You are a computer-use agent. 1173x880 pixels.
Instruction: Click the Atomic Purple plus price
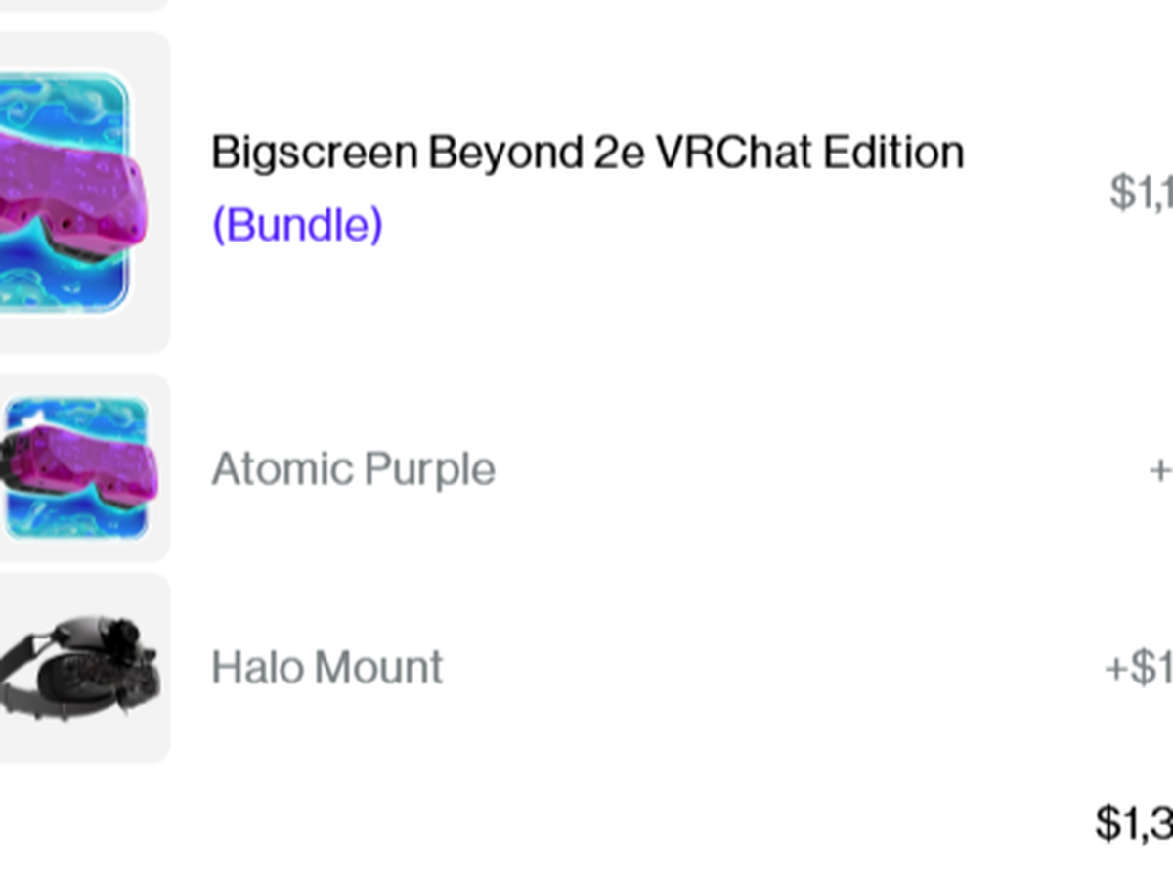[x=1160, y=470]
